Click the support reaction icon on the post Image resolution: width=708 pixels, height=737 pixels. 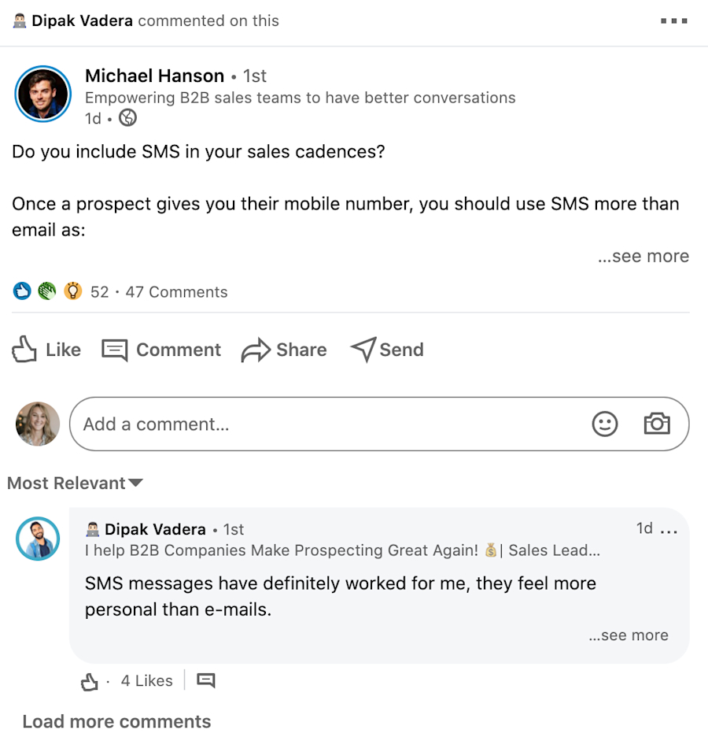[47, 290]
